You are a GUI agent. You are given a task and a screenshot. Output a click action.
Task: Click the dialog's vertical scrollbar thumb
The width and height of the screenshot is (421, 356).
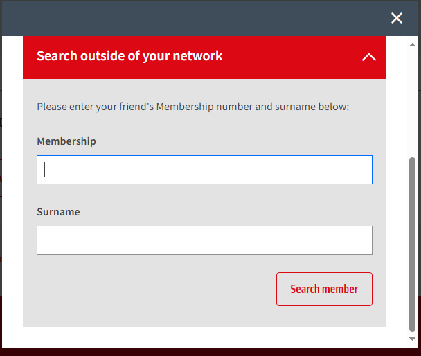tap(412, 244)
